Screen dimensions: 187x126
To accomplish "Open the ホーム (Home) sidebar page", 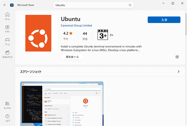I will tap(7, 16).
